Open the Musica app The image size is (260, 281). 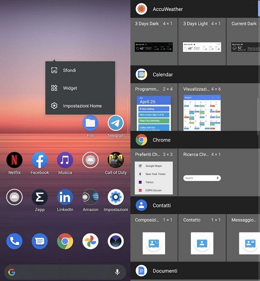point(65,160)
